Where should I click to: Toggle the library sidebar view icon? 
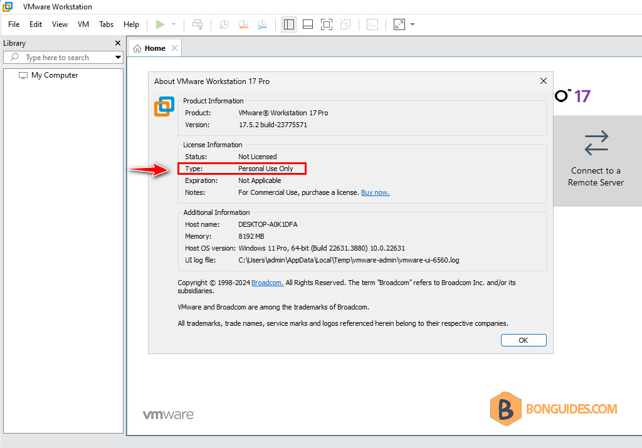(289, 24)
